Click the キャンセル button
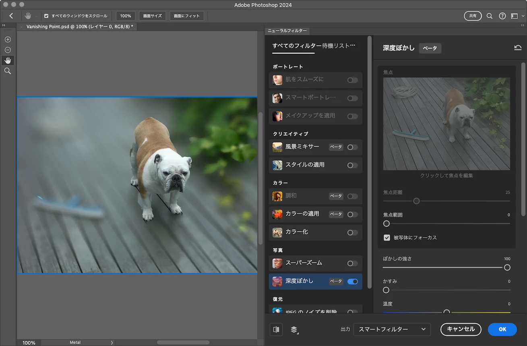Viewport: 527px width, 346px height. tap(461, 329)
